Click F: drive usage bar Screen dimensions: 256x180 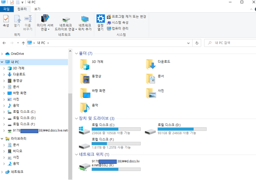[116, 144]
